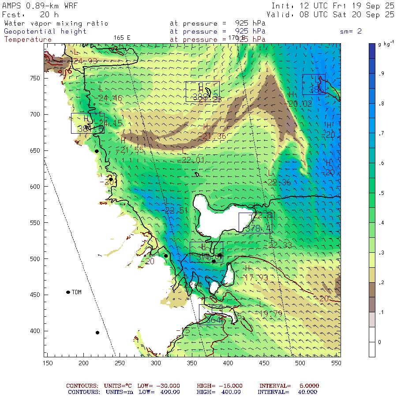Click the red 'LOW= -30.000' contour legend text

click(x=158, y=386)
